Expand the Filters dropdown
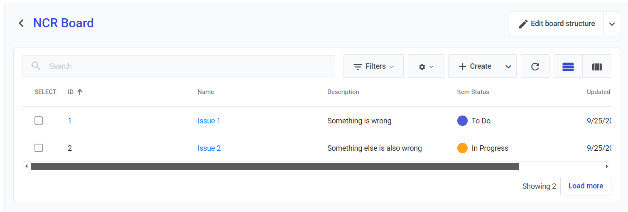628x212 pixels. (x=373, y=66)
